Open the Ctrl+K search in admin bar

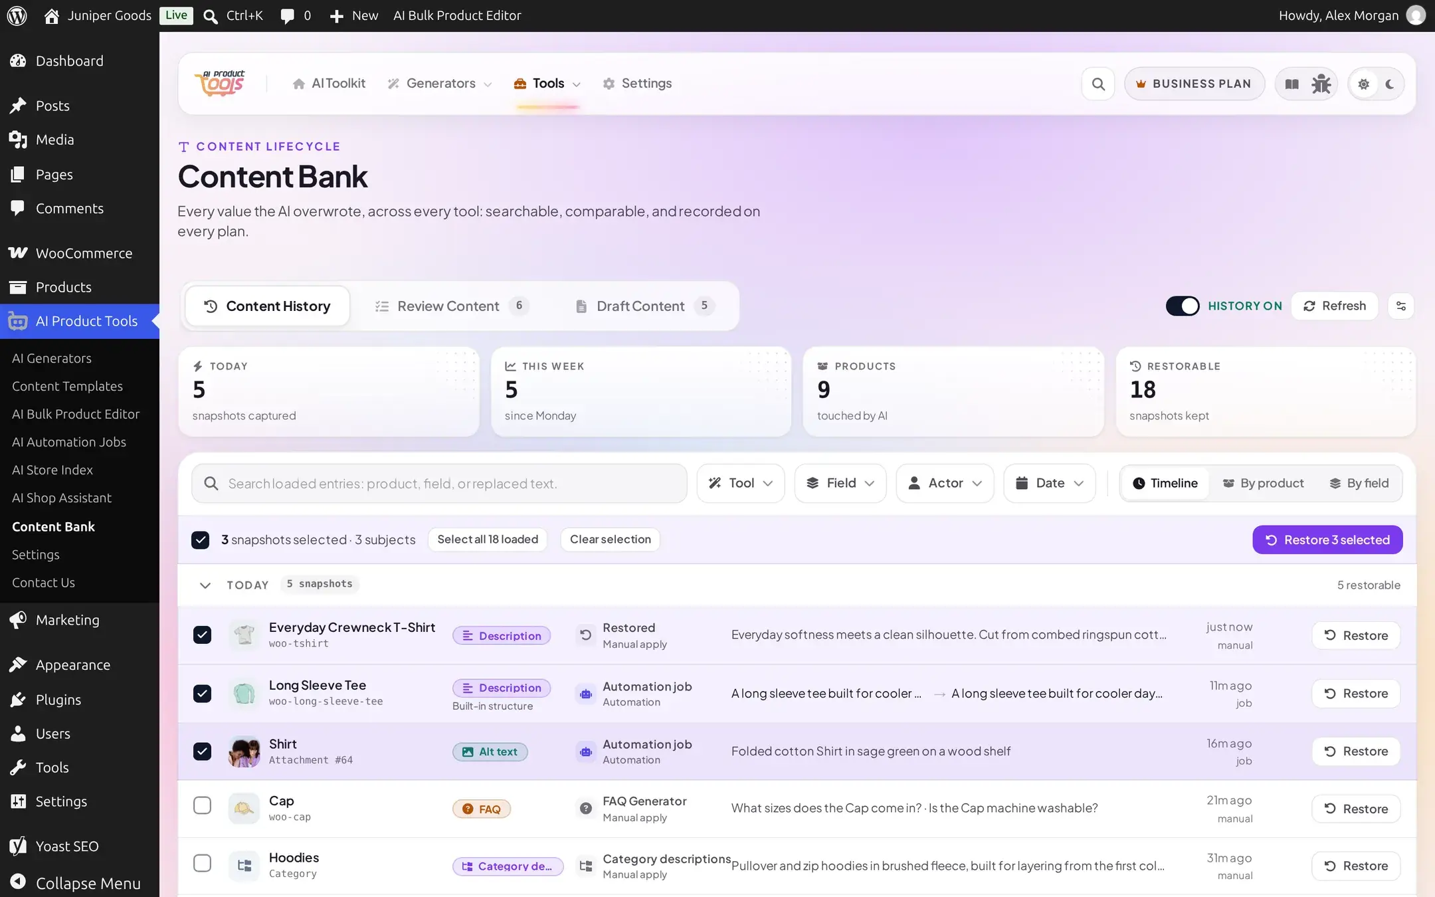233,15
